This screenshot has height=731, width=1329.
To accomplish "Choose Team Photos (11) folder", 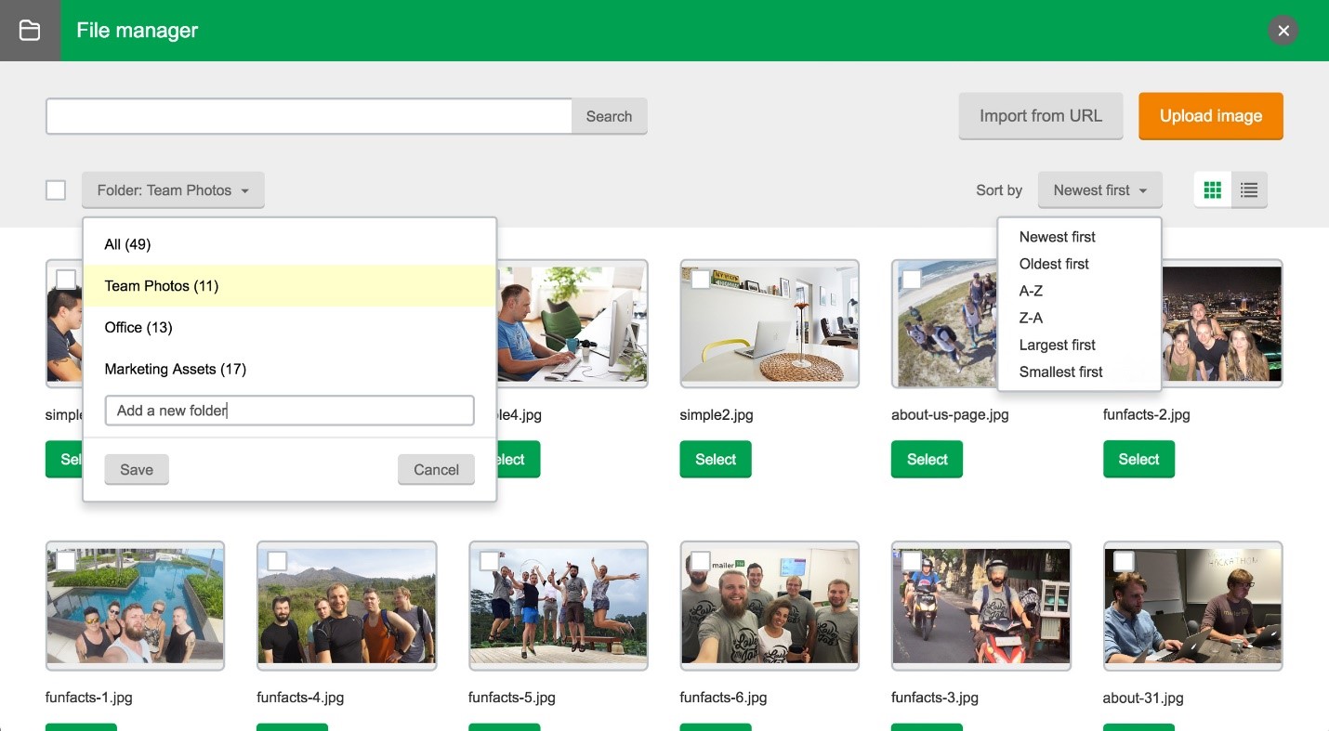I will (290, 286).
